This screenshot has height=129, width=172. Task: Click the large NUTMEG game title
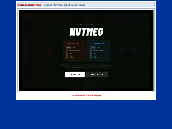86,32
